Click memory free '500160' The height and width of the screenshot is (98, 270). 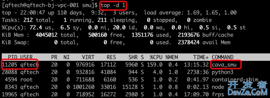(97, 35)
